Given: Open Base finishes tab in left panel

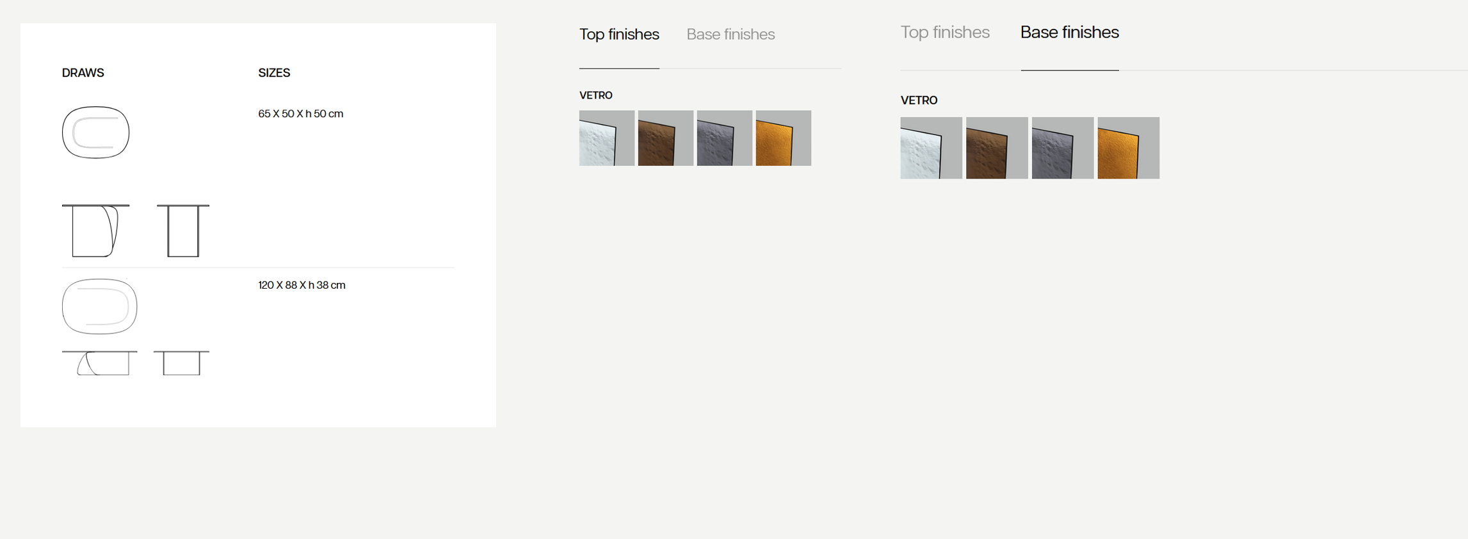Looking at the screenshot, I should 730,34.
